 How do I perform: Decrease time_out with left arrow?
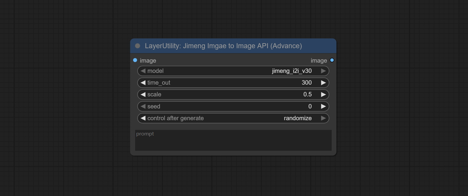[143, 83]
